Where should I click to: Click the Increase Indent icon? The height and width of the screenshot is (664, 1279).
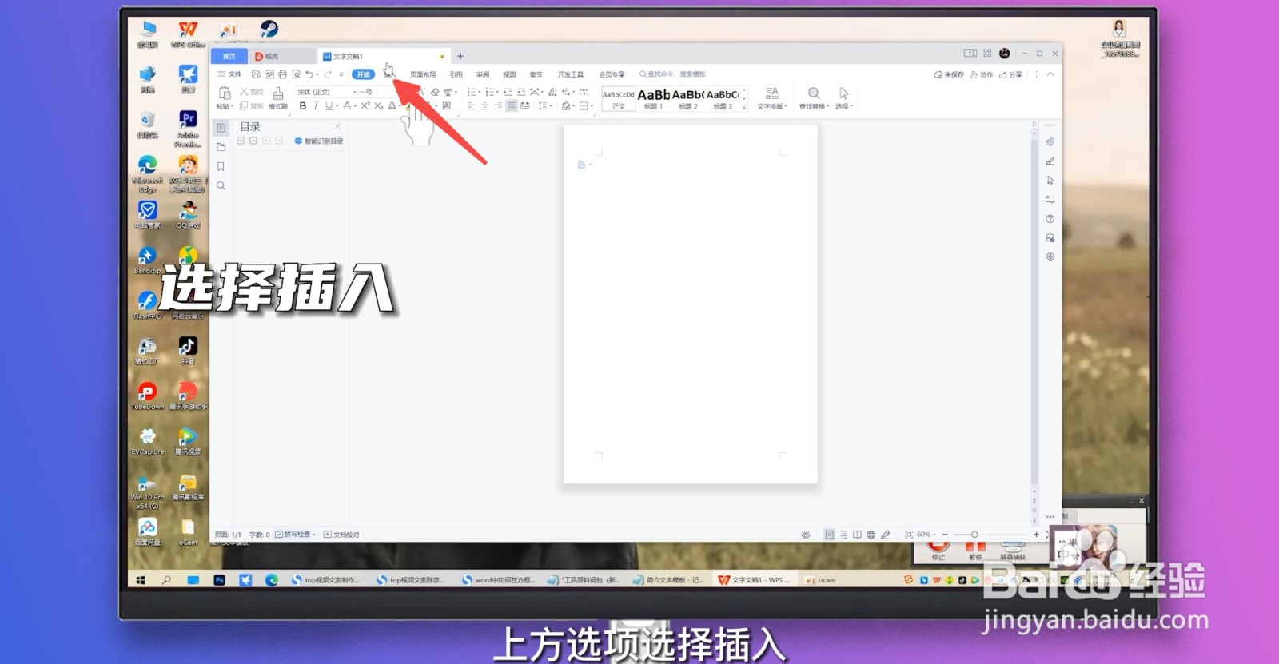pyautogui.click(x=521, y=92)
